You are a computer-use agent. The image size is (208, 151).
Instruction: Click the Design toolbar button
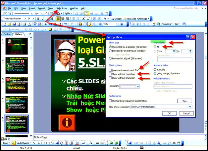pos(117,19)
